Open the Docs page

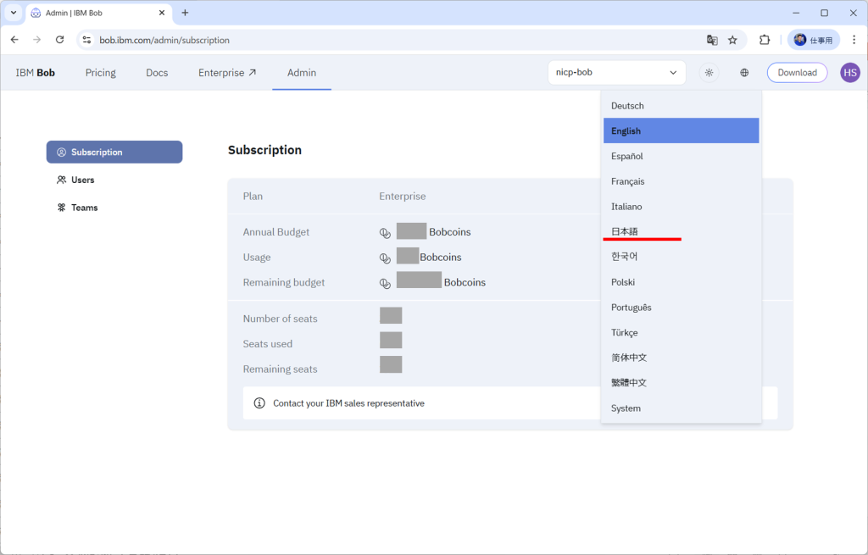tap(157, 73)
